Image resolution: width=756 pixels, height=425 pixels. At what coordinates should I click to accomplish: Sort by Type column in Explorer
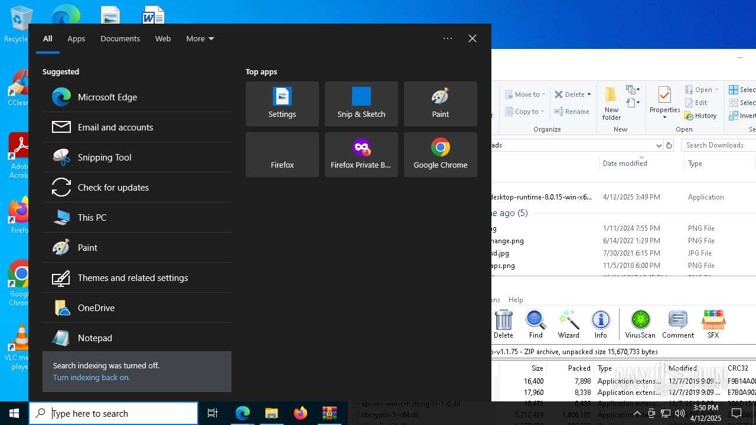719,164
